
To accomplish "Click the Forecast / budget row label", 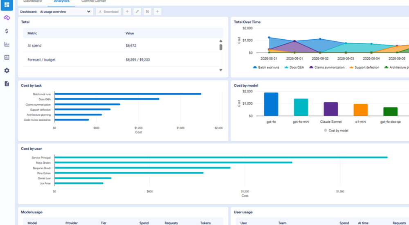I will point(41,60).
